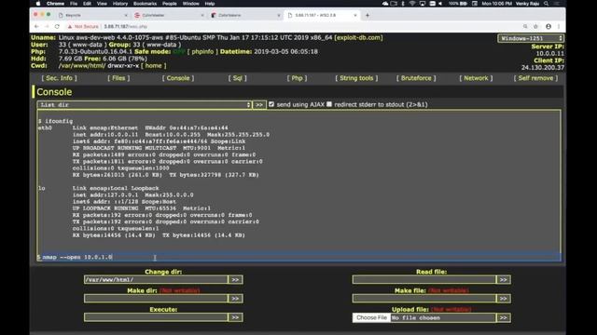Screen dimensions: 597x335
Task: Open Spotlight search in menu bar
Action: (x=547, y=4)
